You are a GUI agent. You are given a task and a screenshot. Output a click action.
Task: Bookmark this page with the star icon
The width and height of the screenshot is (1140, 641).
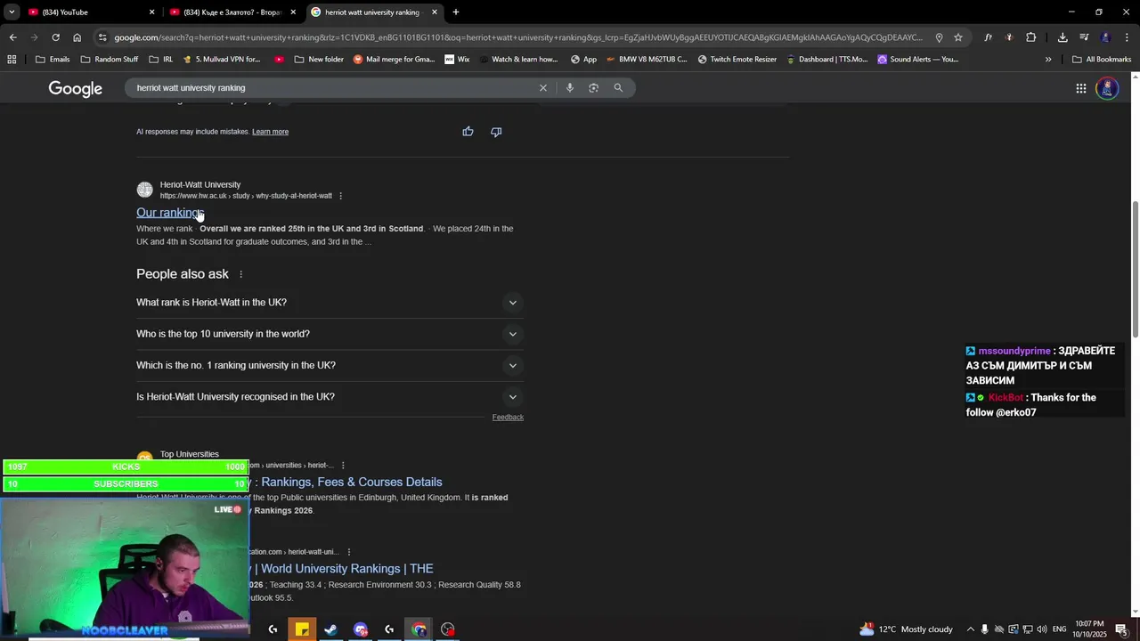click(x=958, y=37)
